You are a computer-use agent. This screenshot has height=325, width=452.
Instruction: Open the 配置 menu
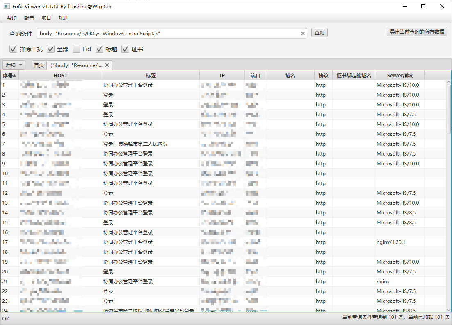tap(29, 18)
